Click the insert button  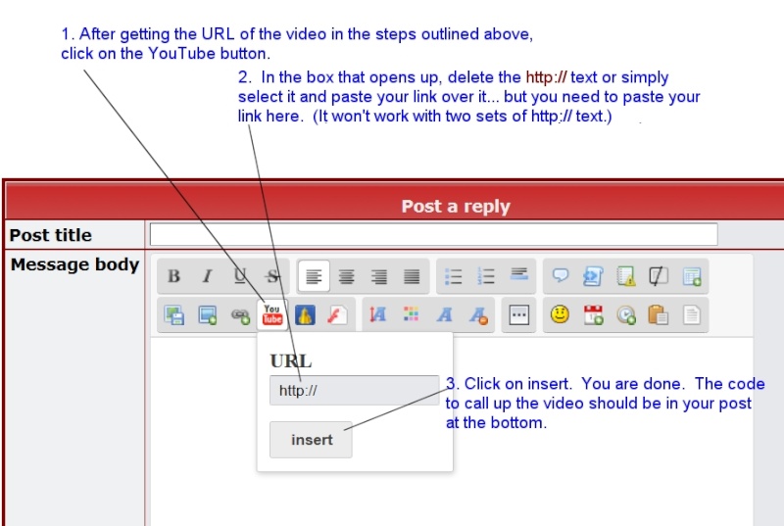[311, 440]
